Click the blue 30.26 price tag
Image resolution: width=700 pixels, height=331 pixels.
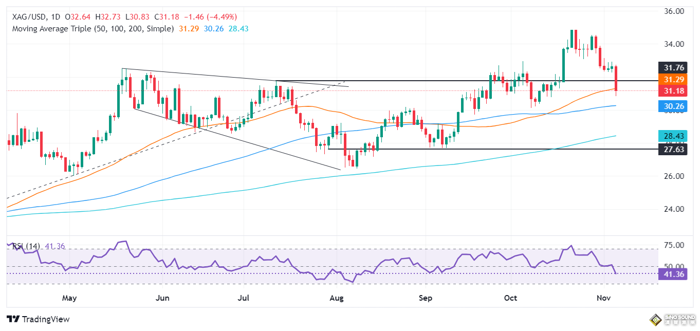click(673, 106)
